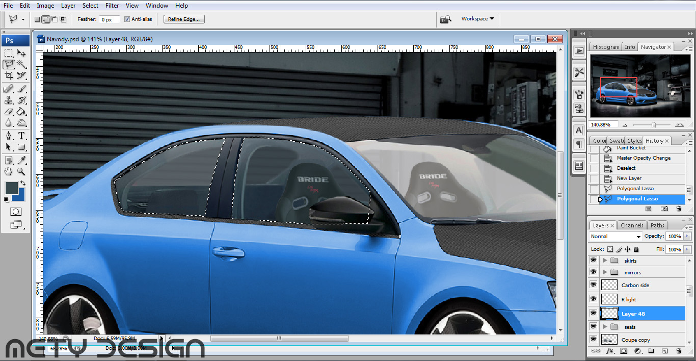Select the Path Selection tool

pyautogui.click(x=9, y=147)
